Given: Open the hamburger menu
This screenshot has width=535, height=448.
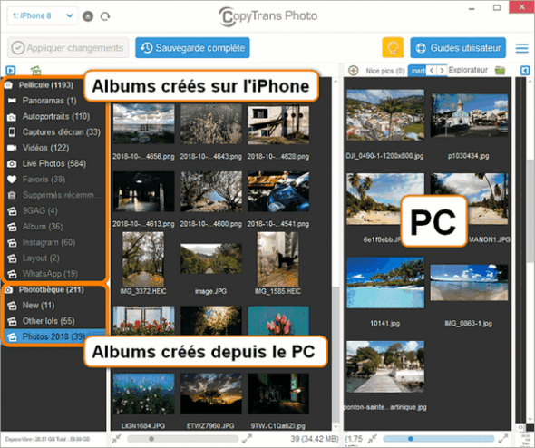Looking at the screenshot, I should pyautogui.click(x=521, y=48).
